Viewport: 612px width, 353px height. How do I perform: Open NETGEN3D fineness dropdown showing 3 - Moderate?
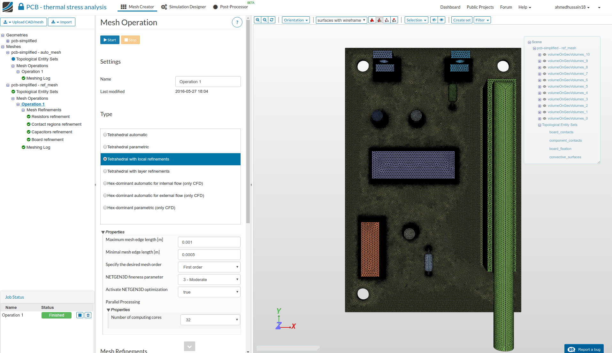point(209,279)
